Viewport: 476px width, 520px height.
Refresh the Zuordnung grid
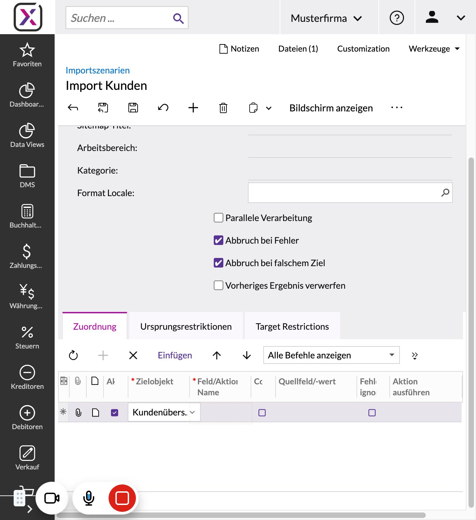click(x=73, y=355)
